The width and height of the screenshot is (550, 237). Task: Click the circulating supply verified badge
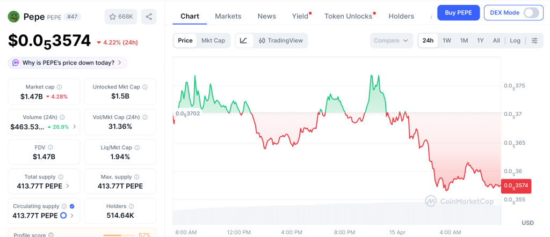72,206
